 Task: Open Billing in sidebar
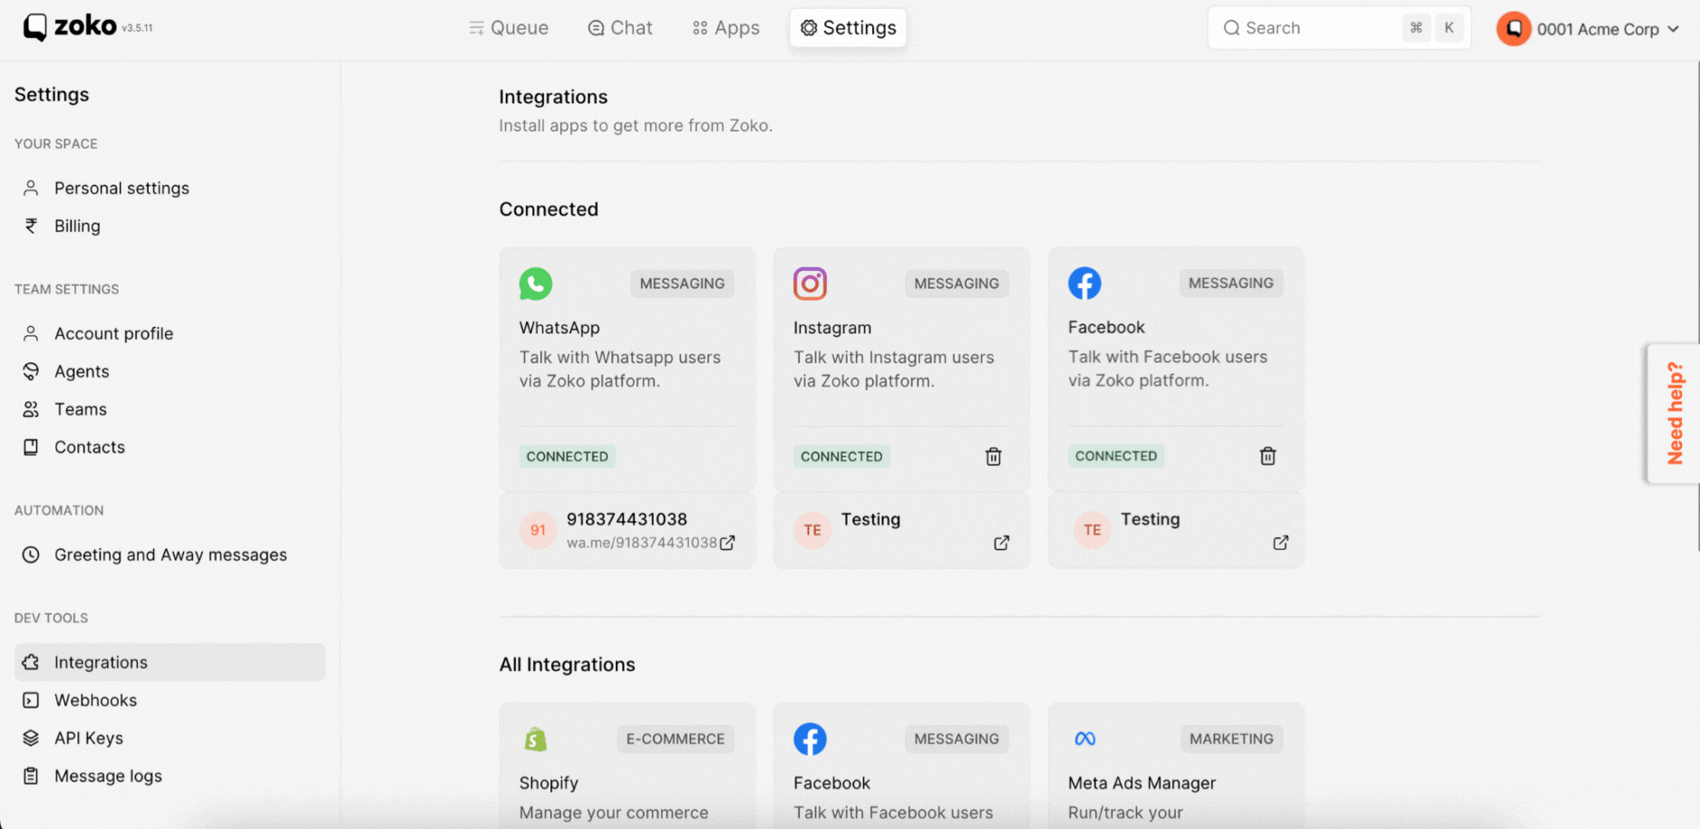[x=170, y=227]
